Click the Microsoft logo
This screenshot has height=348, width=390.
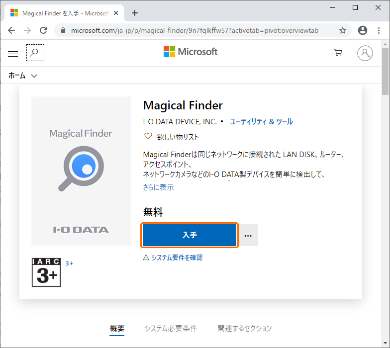tap(191, 52)
